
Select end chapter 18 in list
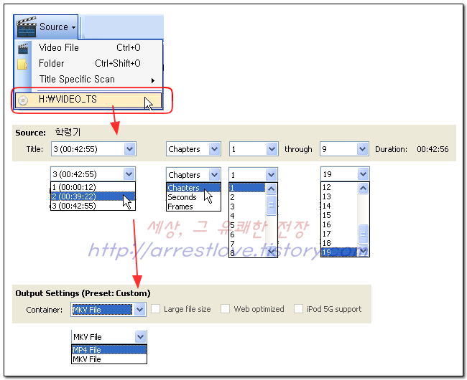(339, 243)
